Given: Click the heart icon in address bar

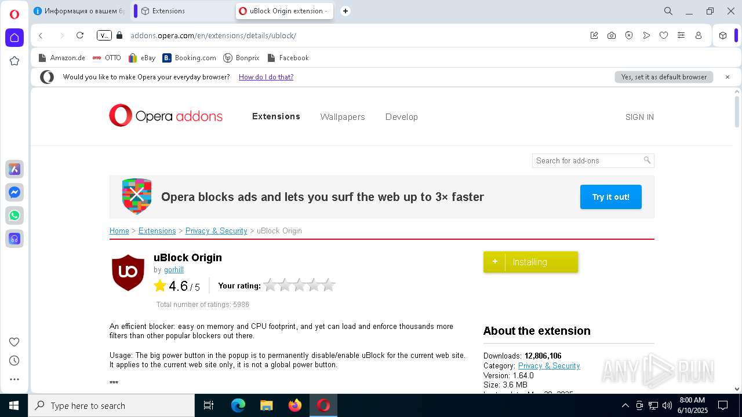Looking at the screenshot, I should click(x=664, y=35).
